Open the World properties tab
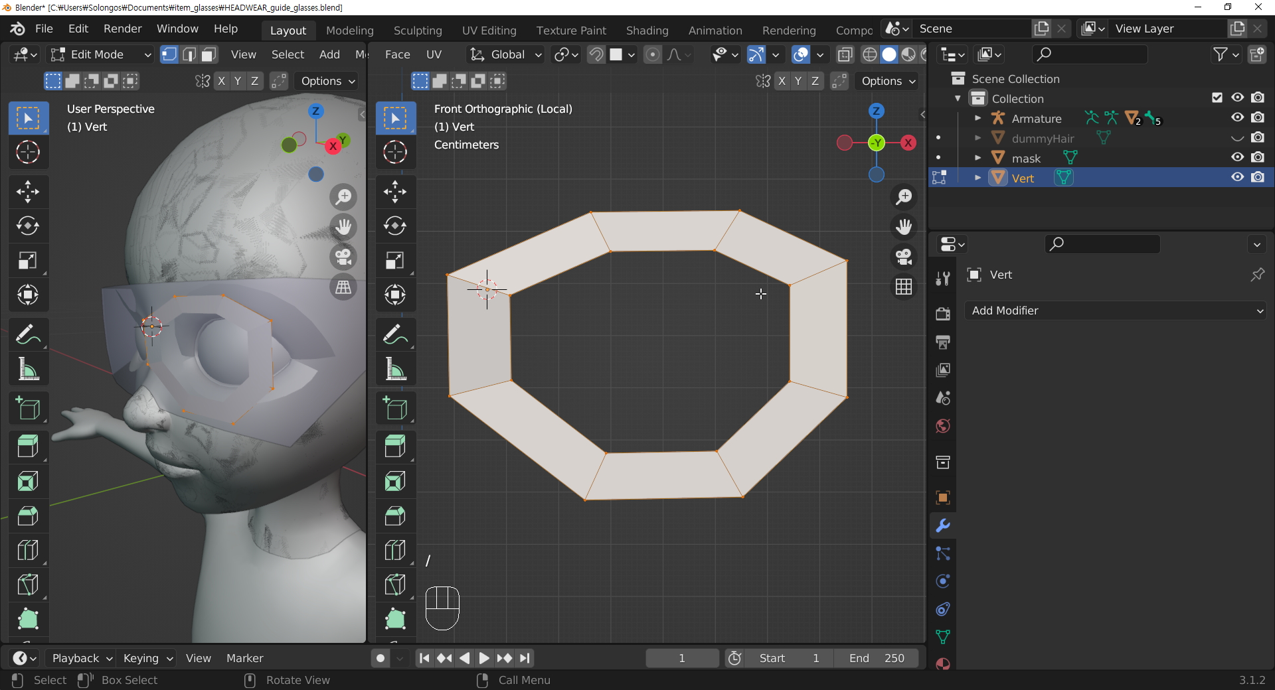Screen dimensions: 1275x690 pyautogui.click(x=943, y=426)
